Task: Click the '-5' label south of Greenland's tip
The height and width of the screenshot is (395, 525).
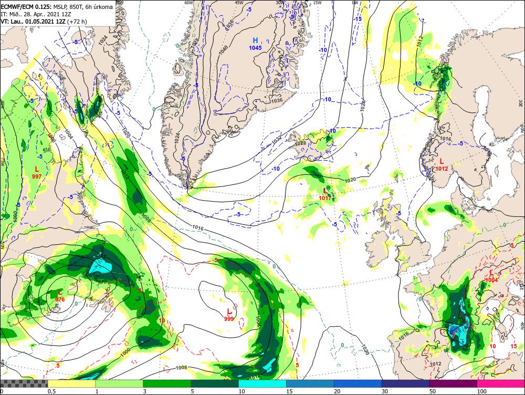Action: click(238, 214)
